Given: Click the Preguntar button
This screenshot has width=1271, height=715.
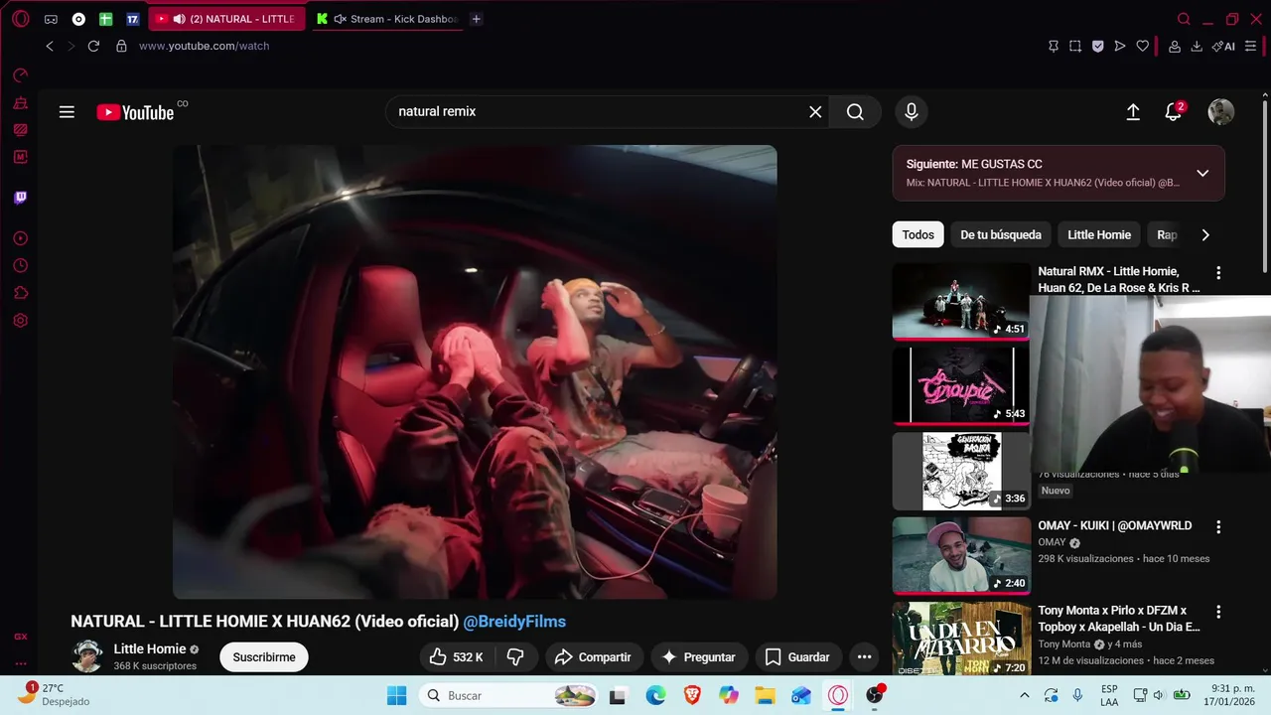Looking at the screenshot, I should pos(698,657).
